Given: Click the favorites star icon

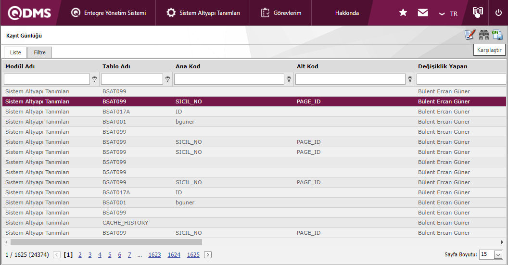Looking at the screenshot, I should pyautogui.click(x=403, y=13).
